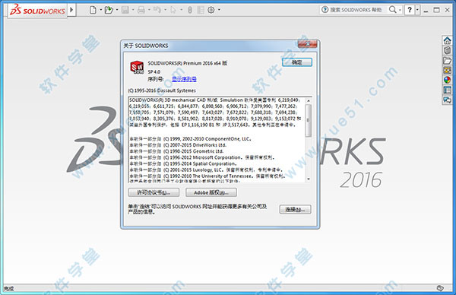Click the 显示序列号 link

(184, 79)
